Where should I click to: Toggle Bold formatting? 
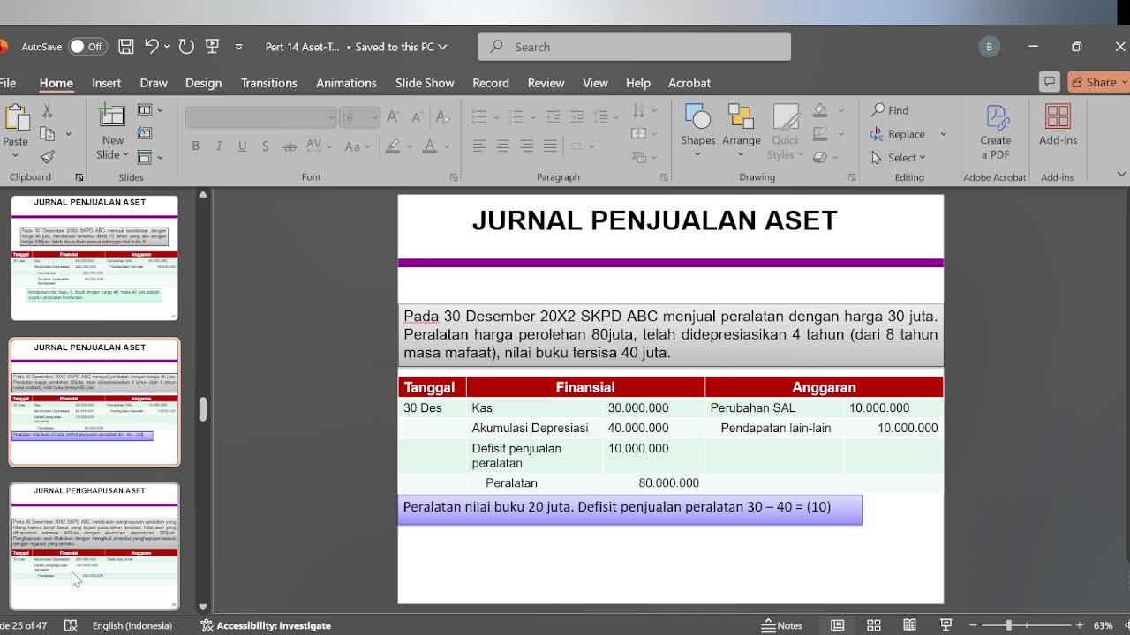pyautogui.click(x=195, y=146)
